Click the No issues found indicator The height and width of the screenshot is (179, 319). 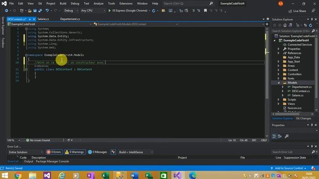(x=38, y=140)
